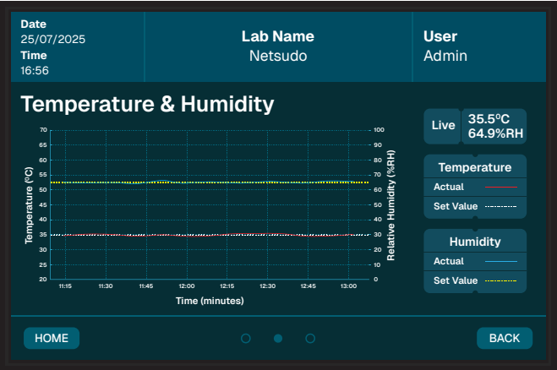
Task: Open the Temperature legend header
Action: (x=474, y=167)
